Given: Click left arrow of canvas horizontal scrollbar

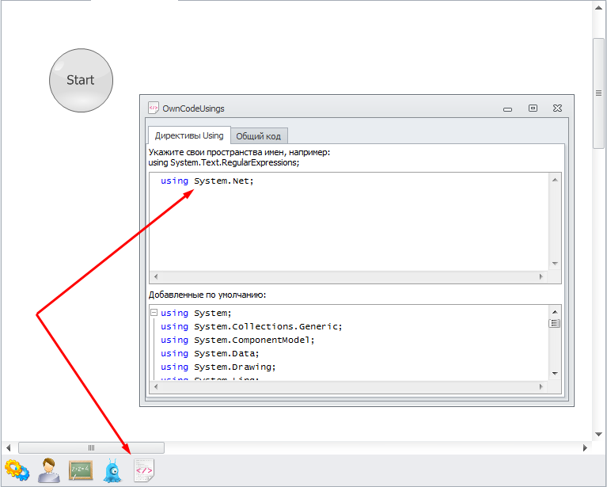Looking at the screenshot, I should coord(8,448).
